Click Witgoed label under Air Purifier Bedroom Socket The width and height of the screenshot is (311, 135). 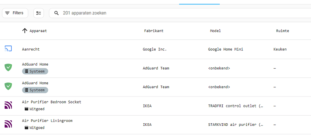point(35,109)
